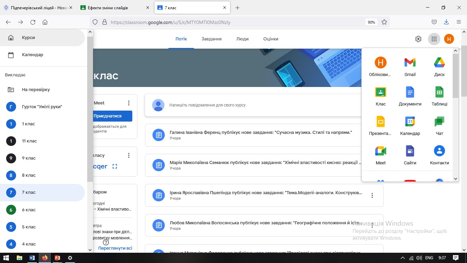Open a new browser tab
Viewport: 467px width, 263px height.
pos(238,8)
